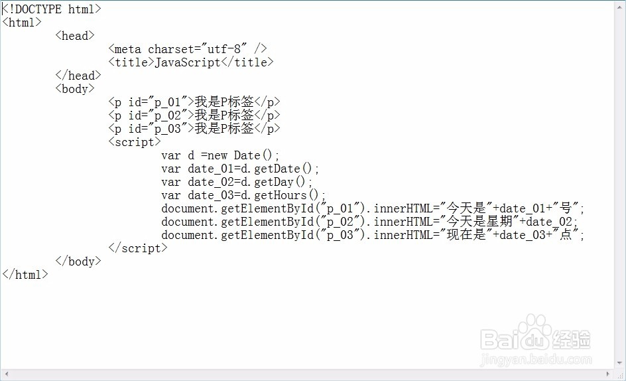
Task: Click the meta charset utf-8 line
Action: click(188, 48)
